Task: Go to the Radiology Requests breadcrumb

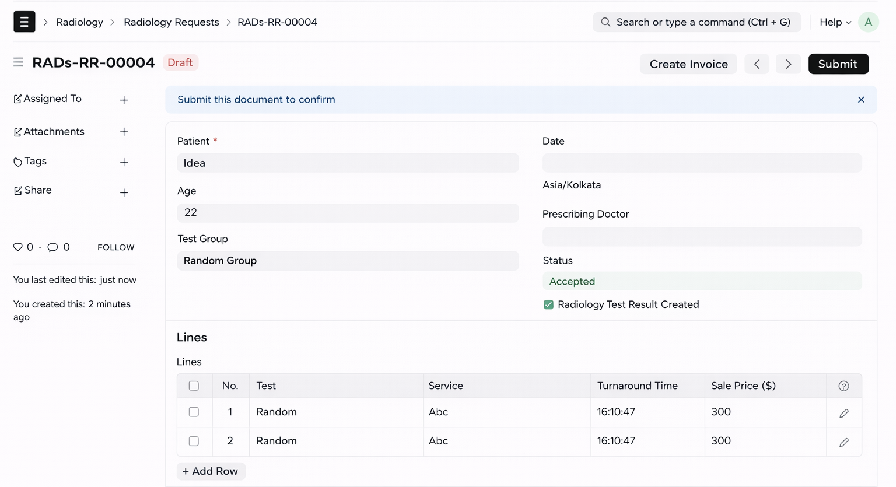Action: point(171,22)
